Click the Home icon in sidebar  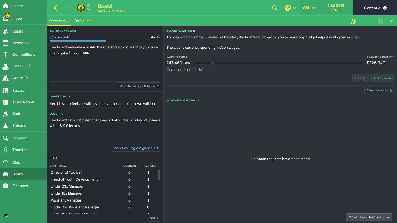tap(6, 6)
